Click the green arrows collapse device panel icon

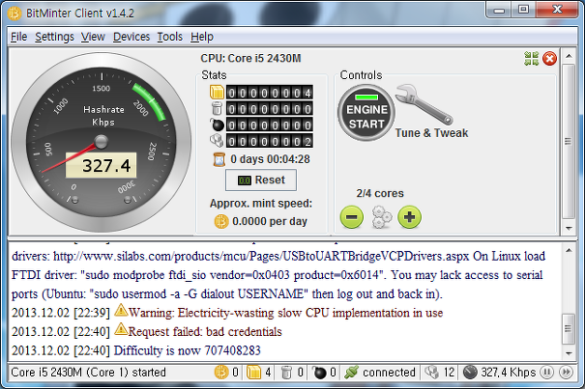pyautogui.click(x=531, y=59)
